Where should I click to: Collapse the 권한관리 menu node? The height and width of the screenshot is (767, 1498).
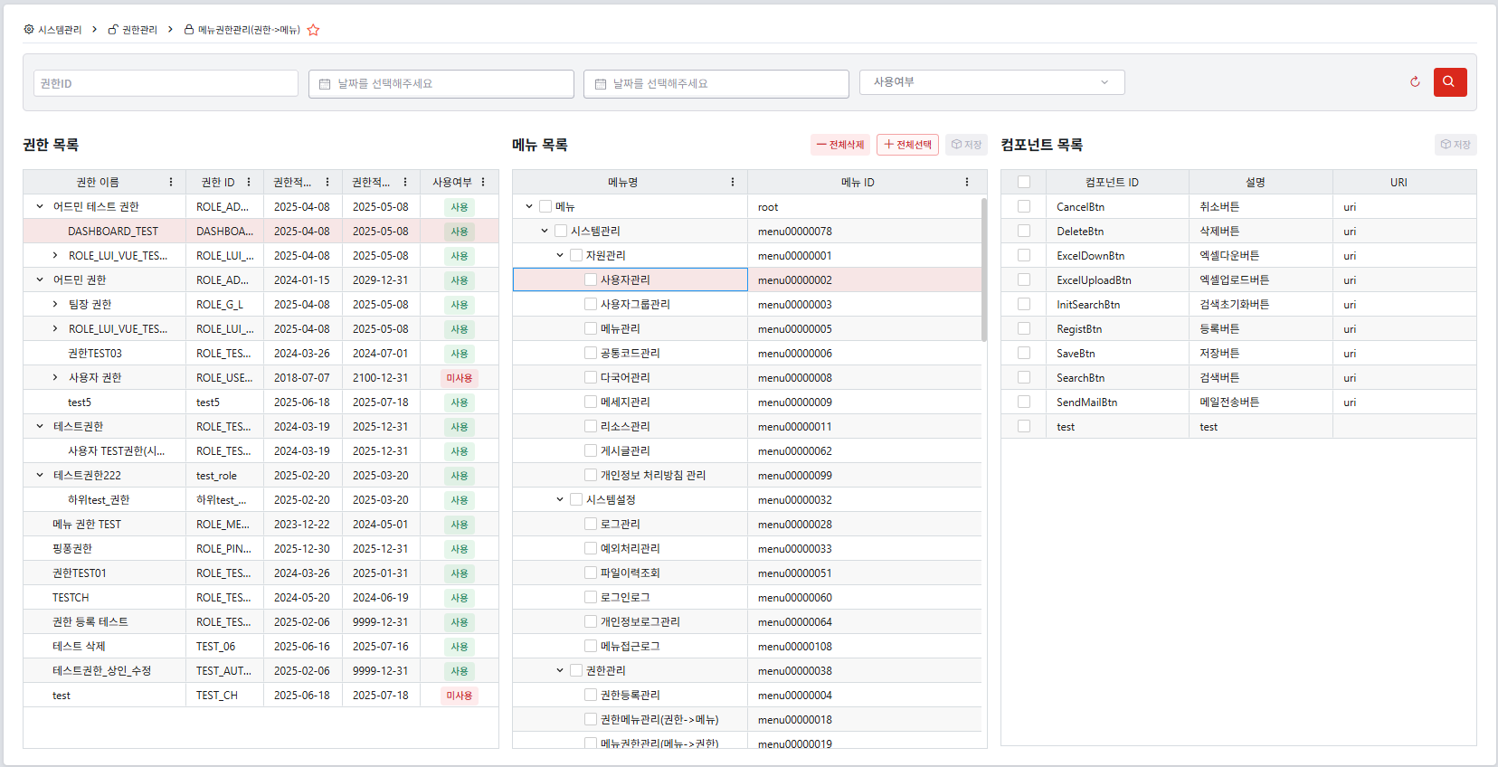(560, 670)
